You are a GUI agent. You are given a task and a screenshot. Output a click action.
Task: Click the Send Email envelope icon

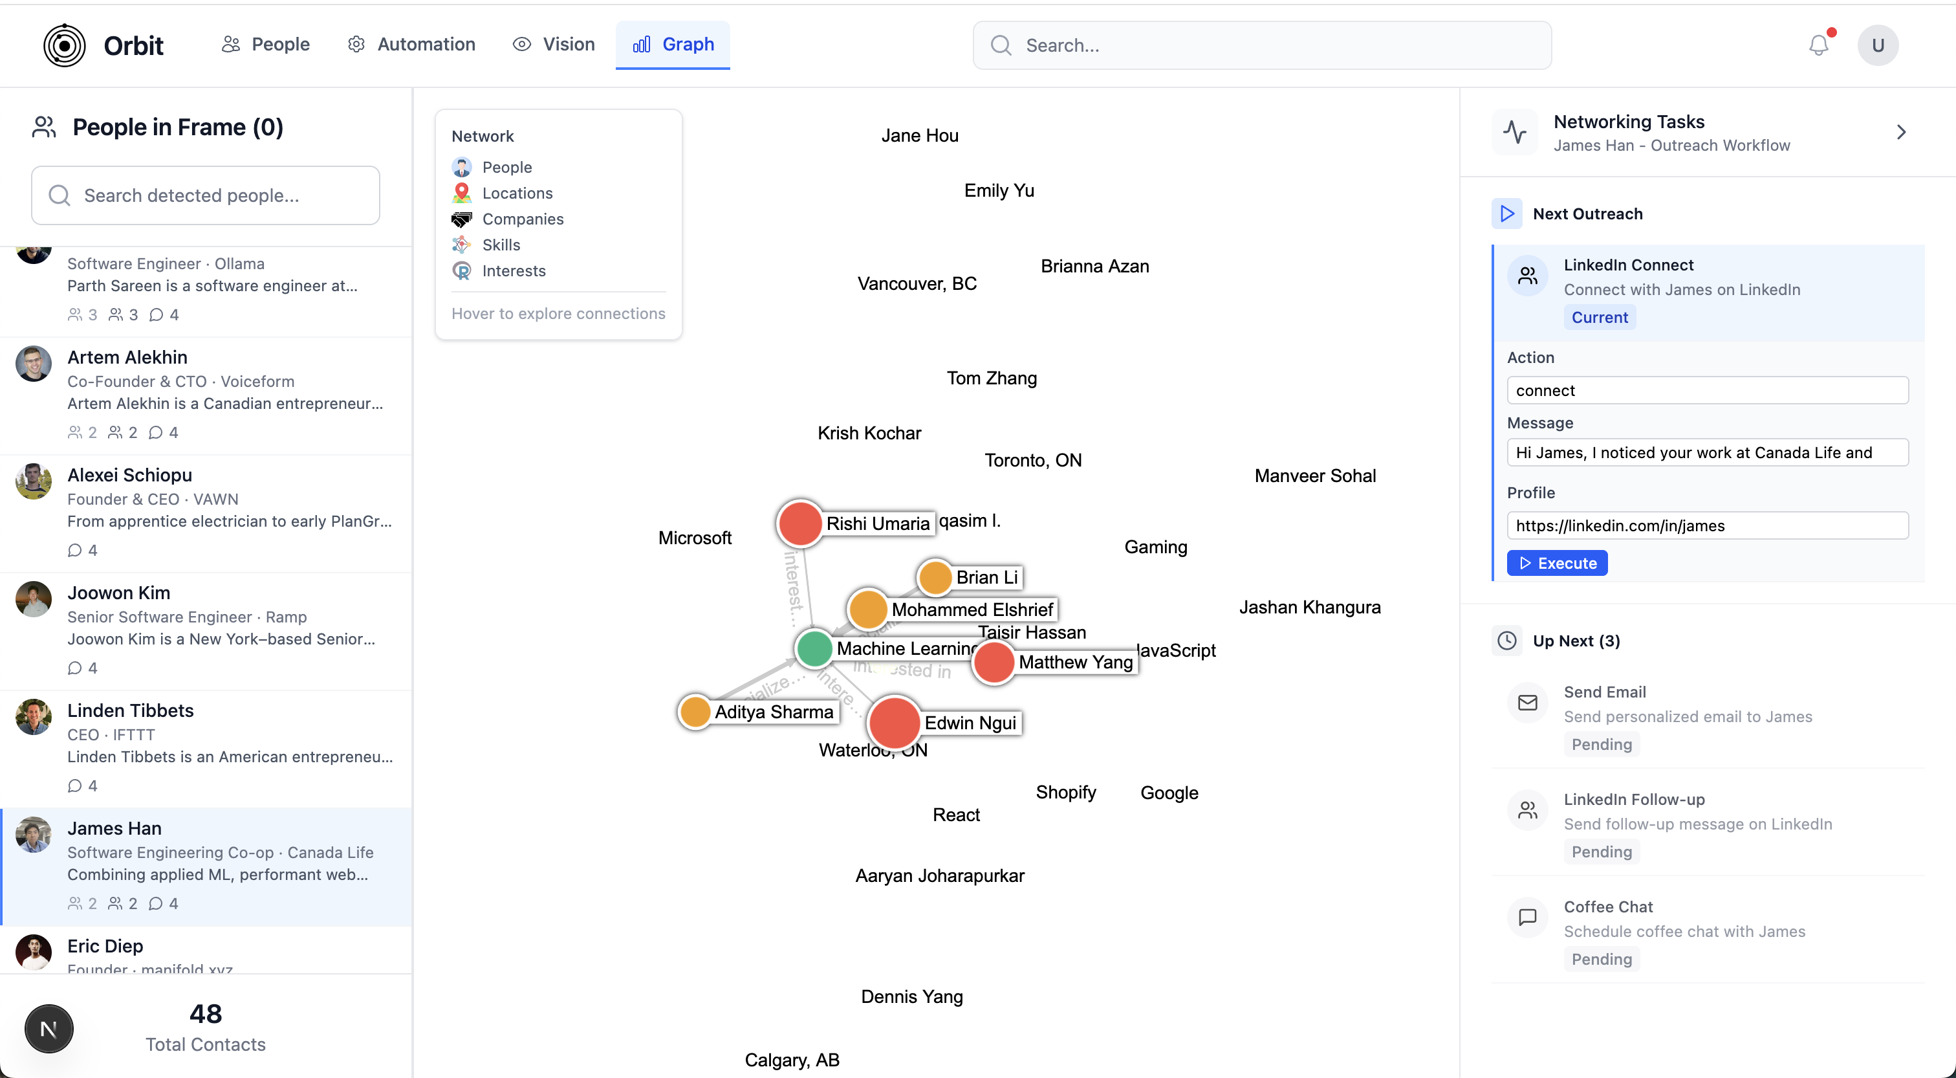1527,703
